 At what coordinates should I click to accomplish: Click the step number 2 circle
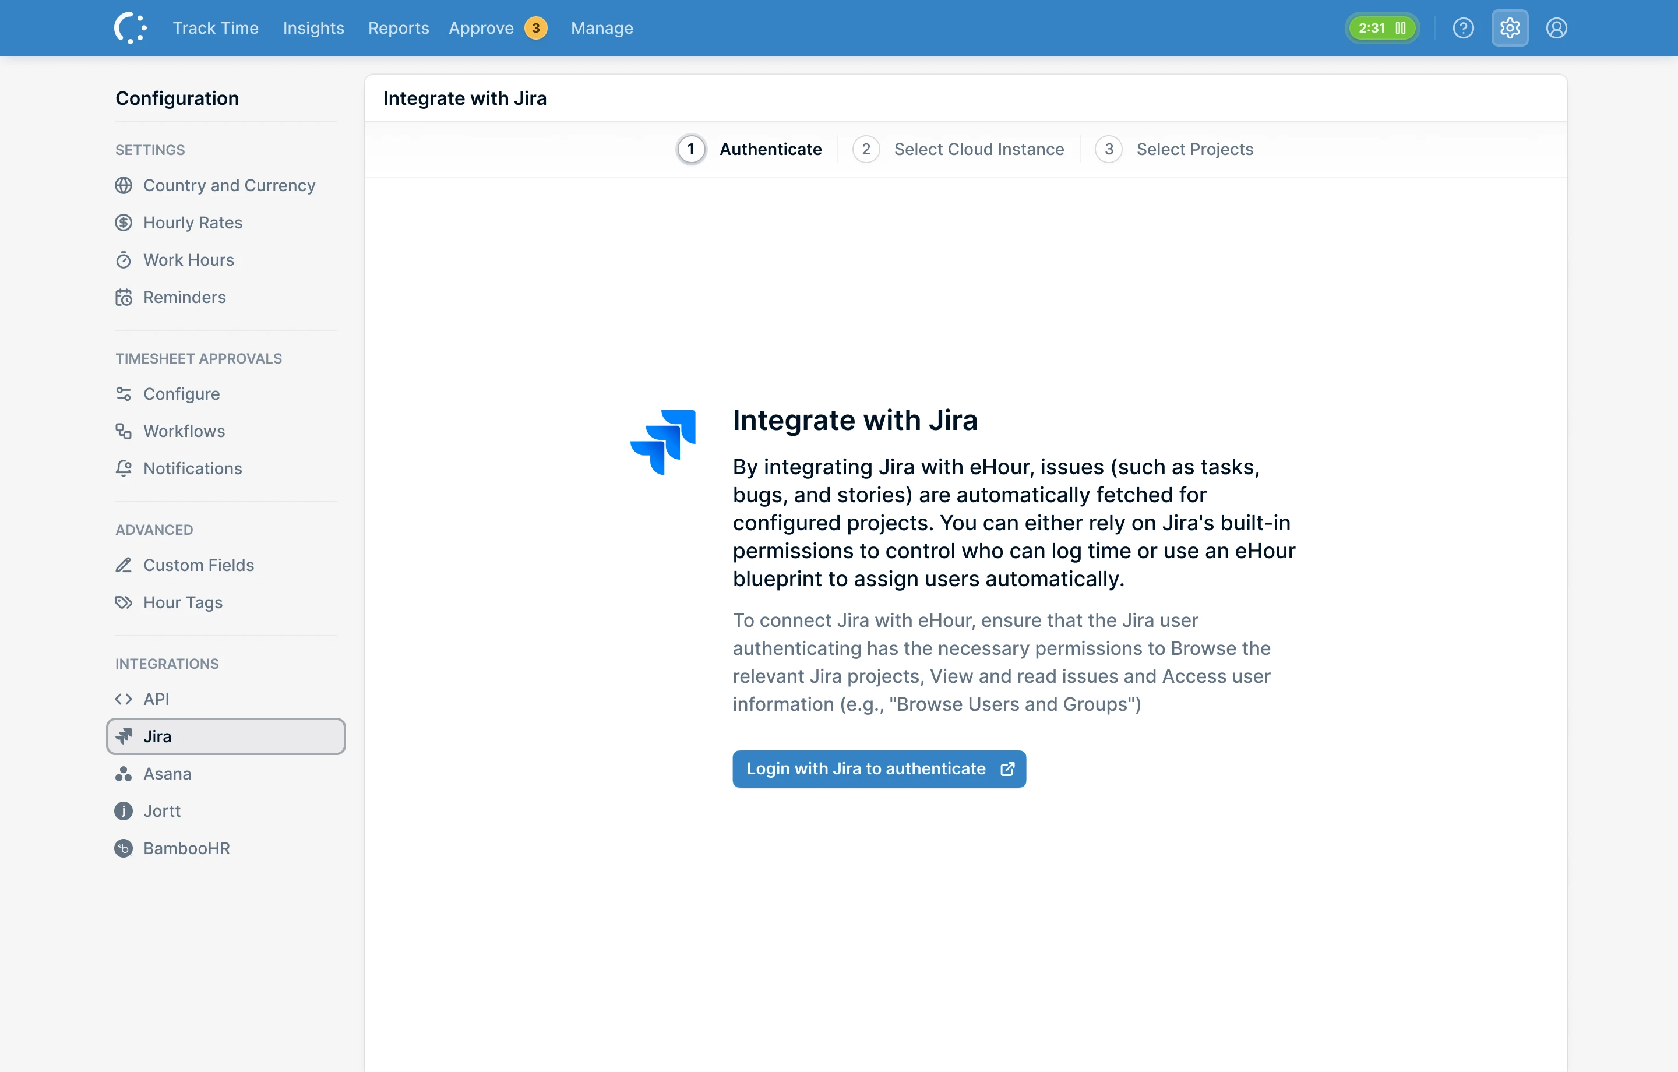point(865,149)
